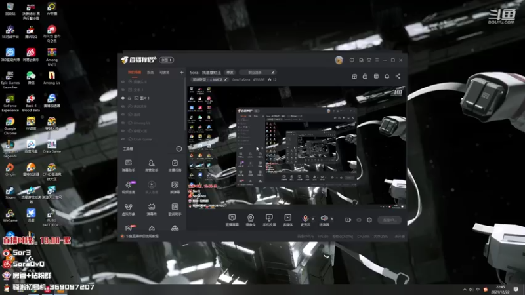
Task: Add a 多媒体 multimedia source
Action: point(288,220)
